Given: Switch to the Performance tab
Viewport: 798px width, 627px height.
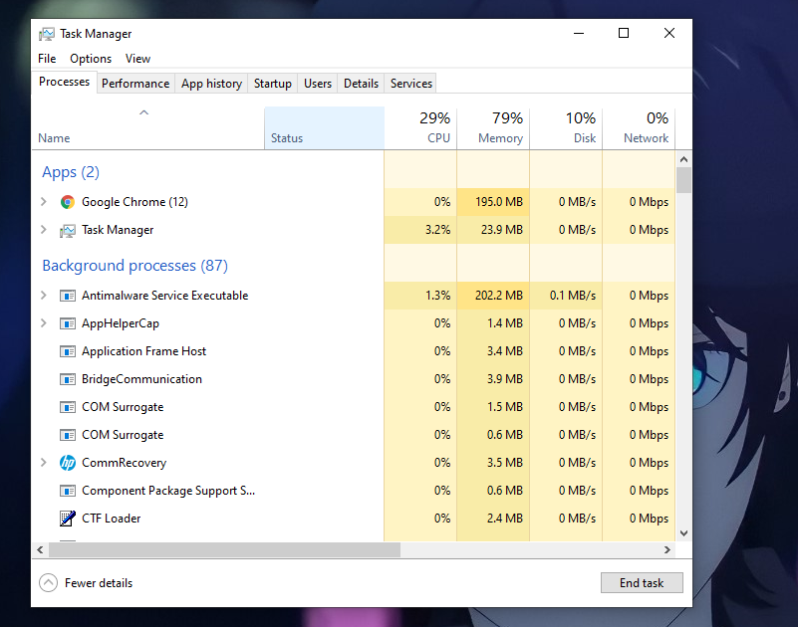Looking at the screenshot, I should click(135, 84).
